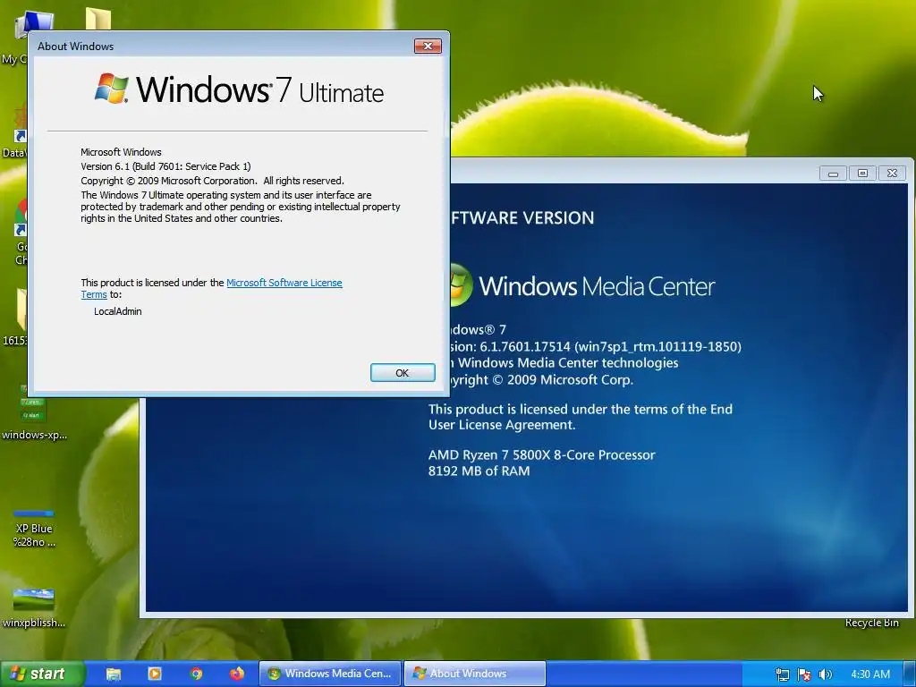The width and height of the screenshot is (916, 687).
Task: Open Microsoft Software License Terms link
Action: tap(211, 289)
